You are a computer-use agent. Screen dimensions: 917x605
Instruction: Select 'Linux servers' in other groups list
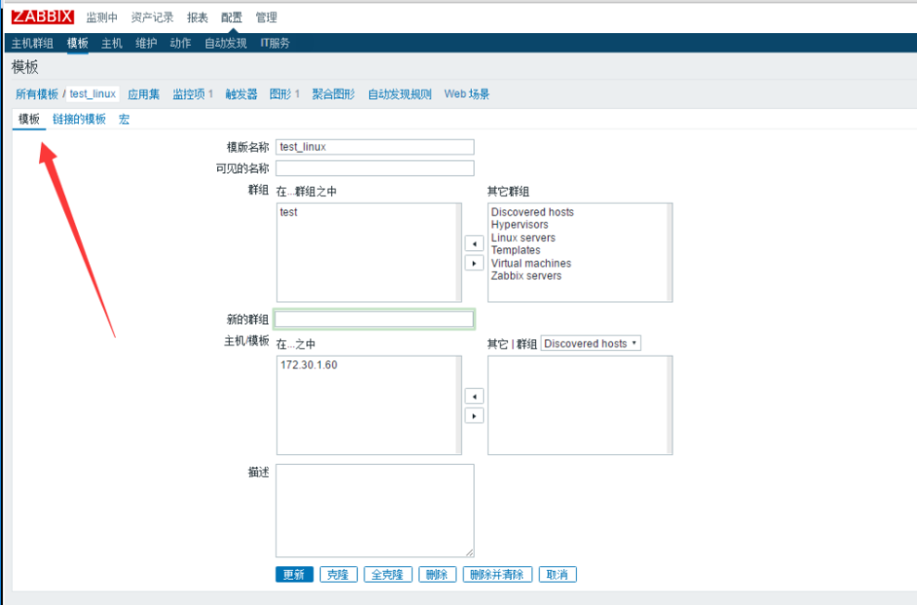(x=523, y=238)
